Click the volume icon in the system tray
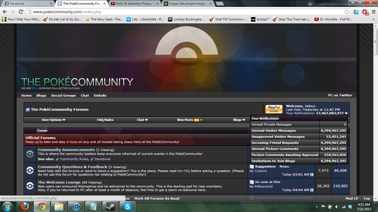 (337, 206)
